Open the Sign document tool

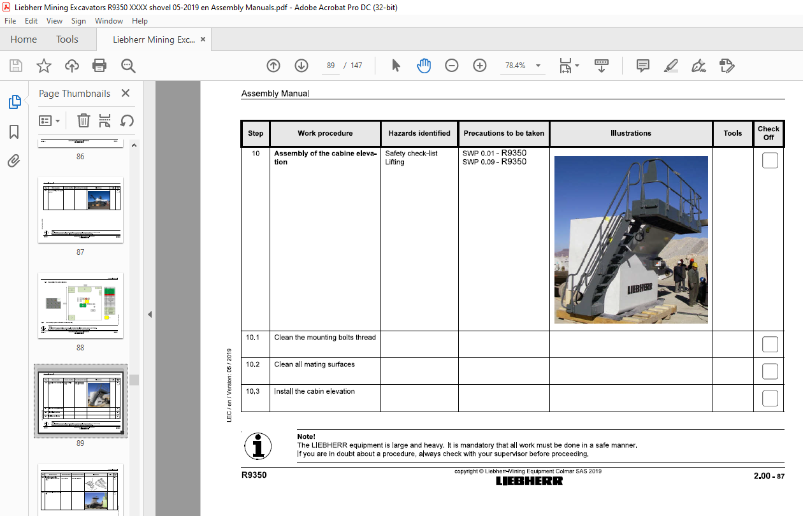point(699,66)
